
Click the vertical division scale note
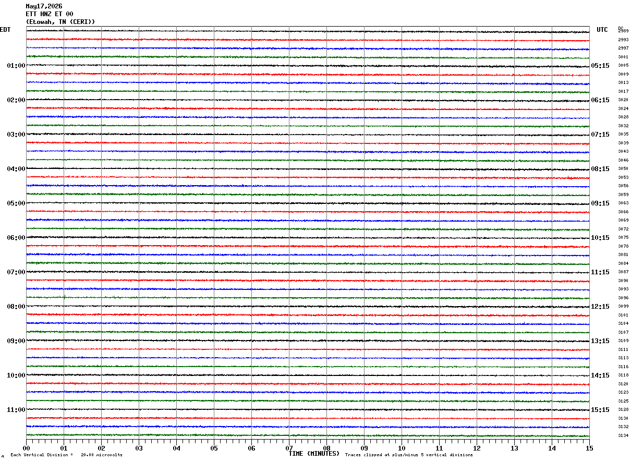pos(67,455)
